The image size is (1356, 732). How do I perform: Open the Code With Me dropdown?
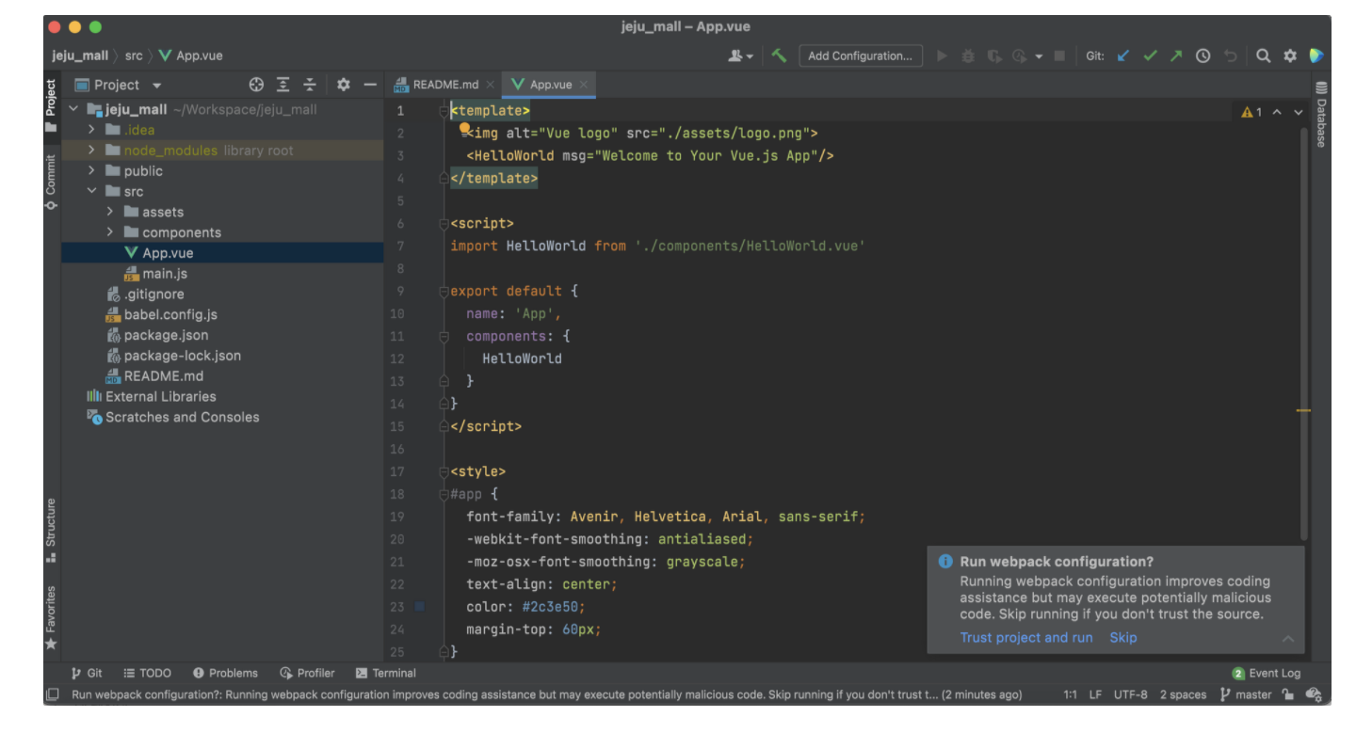[x=741, y=56]
